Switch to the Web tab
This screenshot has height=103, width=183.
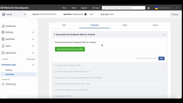pyautogui.click(x=125, y=25)
